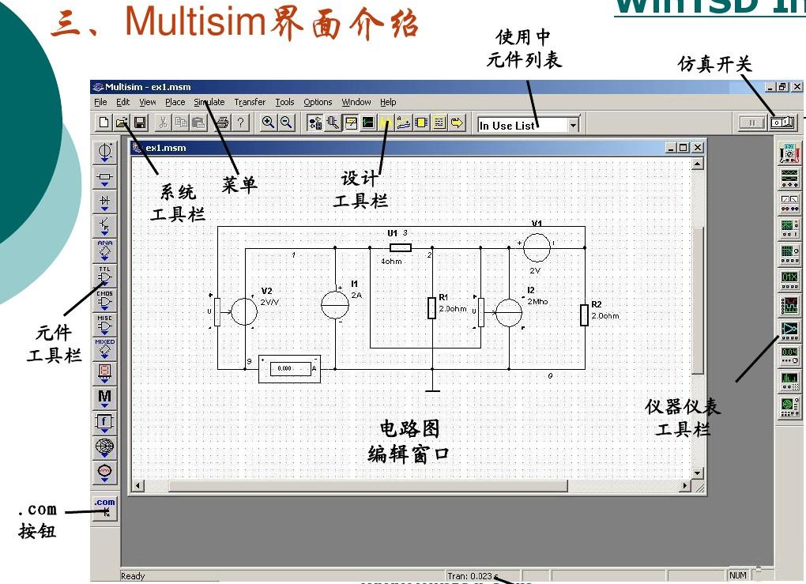This screenshot has height=584, width=806.
Task: Open the Edit menu
Action: (122, 102)
